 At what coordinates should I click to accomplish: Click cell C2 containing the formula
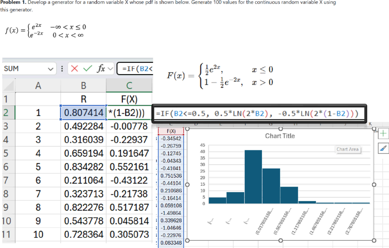(x=129, y=113)
